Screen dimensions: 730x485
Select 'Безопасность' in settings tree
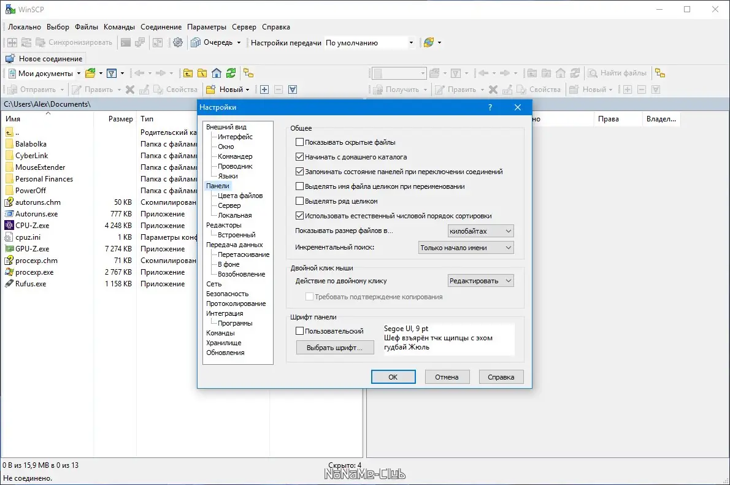click(227, 294)
